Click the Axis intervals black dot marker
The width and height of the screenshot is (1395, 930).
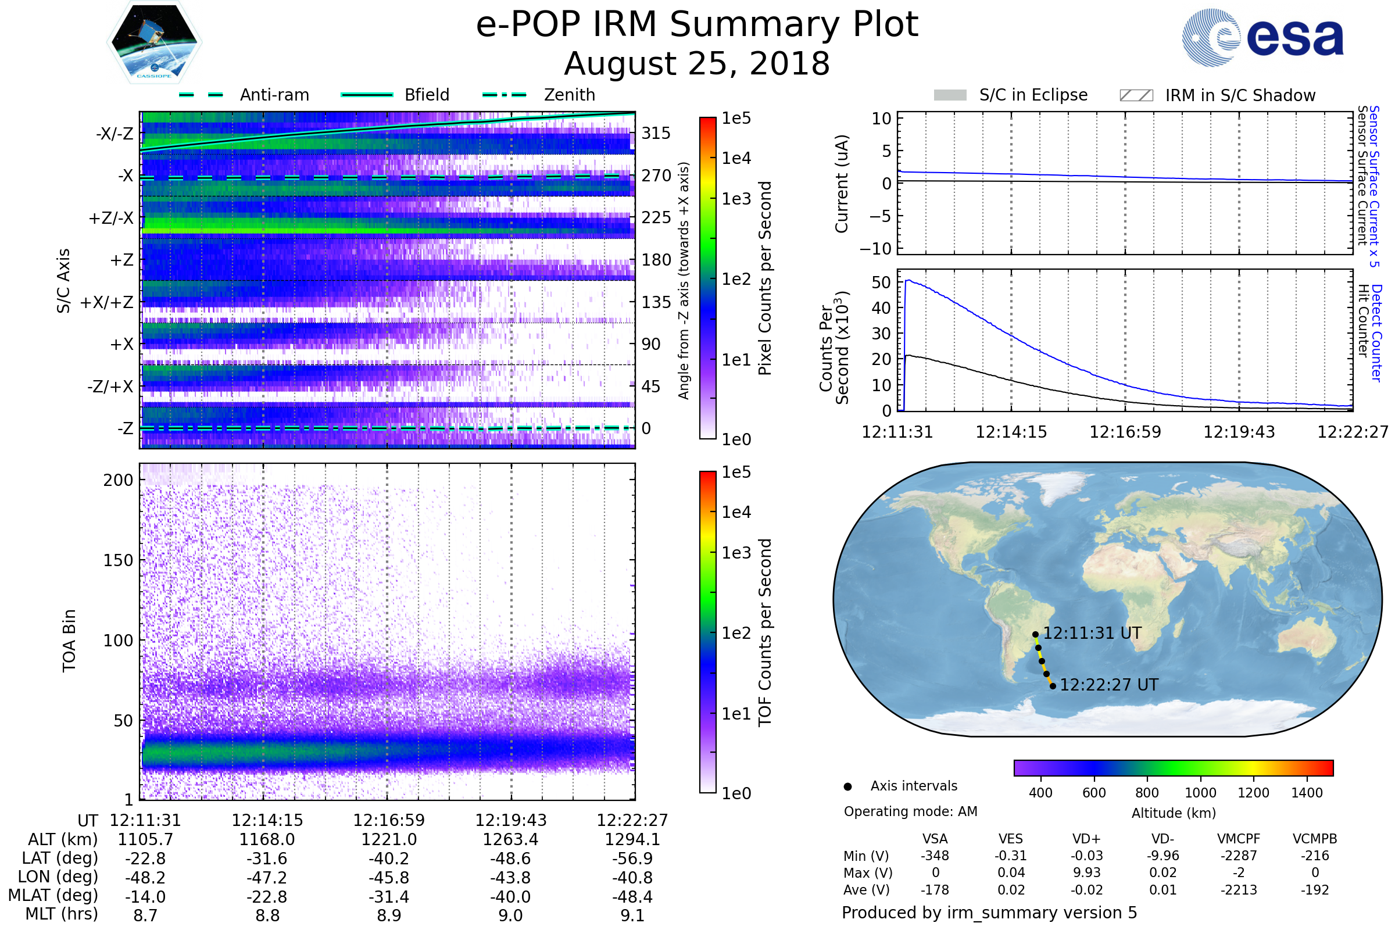(847, 786)
